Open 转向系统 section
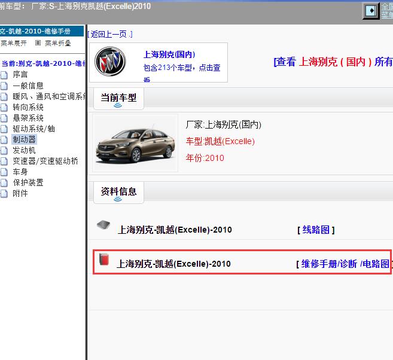Screen dimensions: 393x360 (x=28, y=107)
